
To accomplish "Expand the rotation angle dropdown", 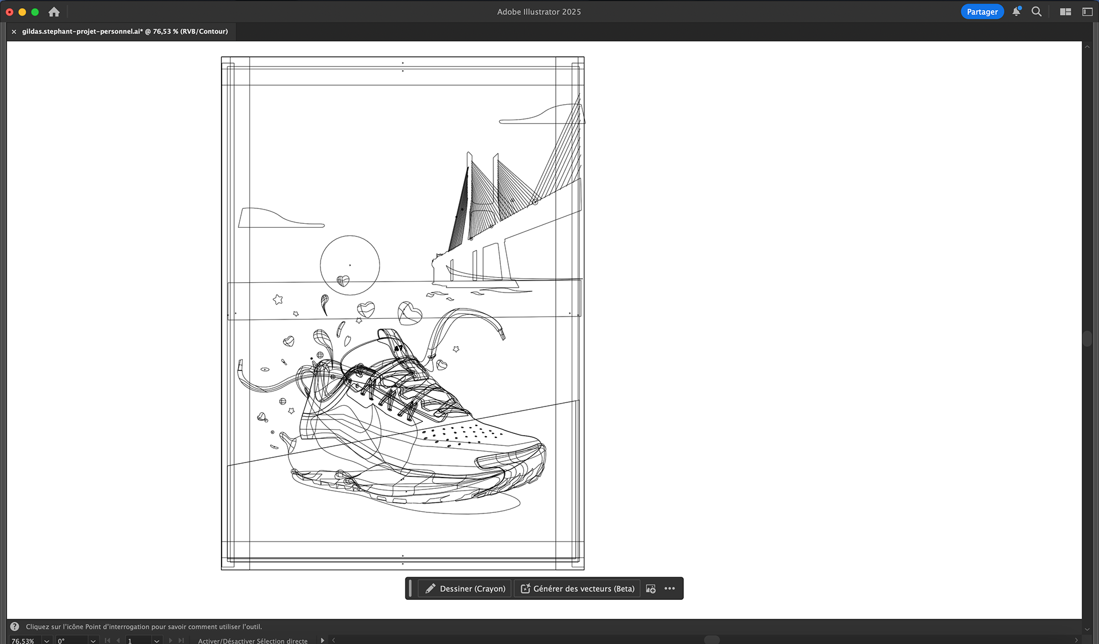I will [93, 641].
